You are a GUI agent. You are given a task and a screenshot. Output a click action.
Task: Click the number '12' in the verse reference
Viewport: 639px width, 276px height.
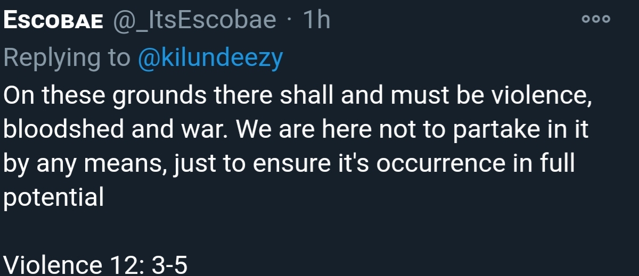point(124,264)
